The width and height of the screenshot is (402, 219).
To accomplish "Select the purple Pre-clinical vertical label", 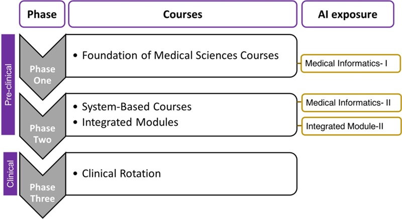I will tap(8, 85).
